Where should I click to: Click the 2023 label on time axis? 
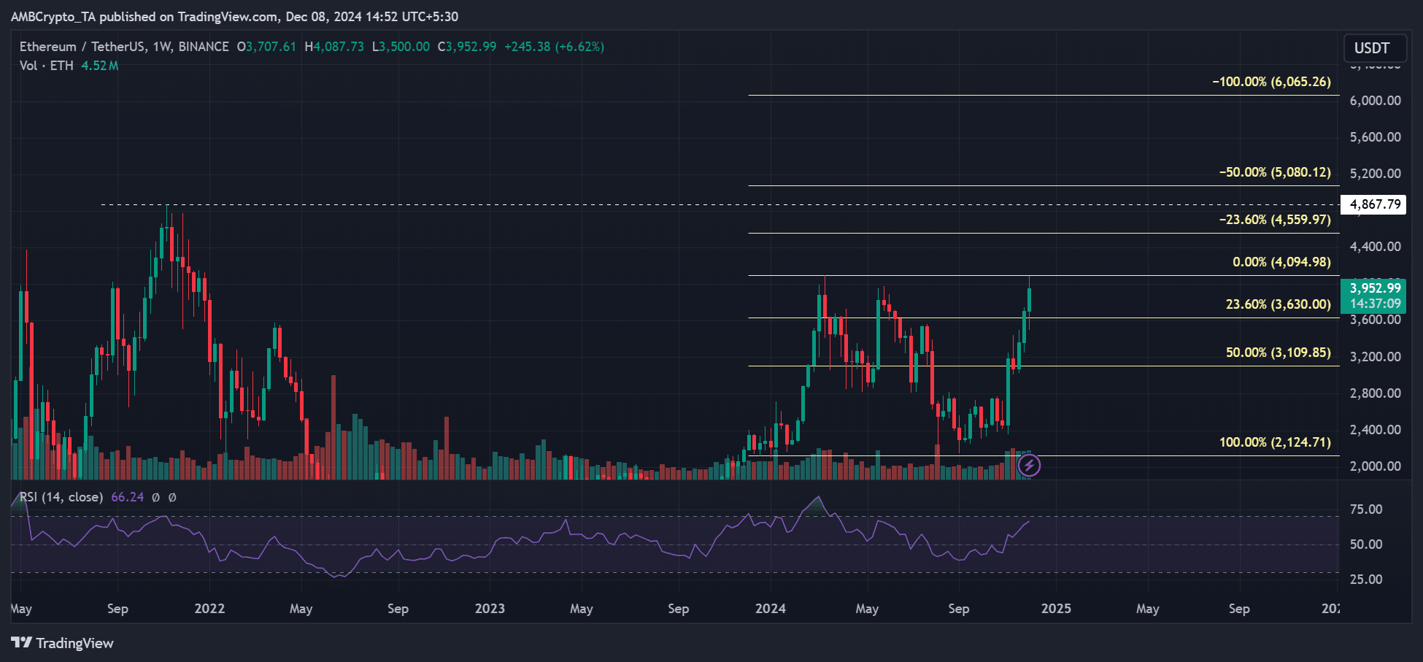pyautogui.click(x=490, y=609)
